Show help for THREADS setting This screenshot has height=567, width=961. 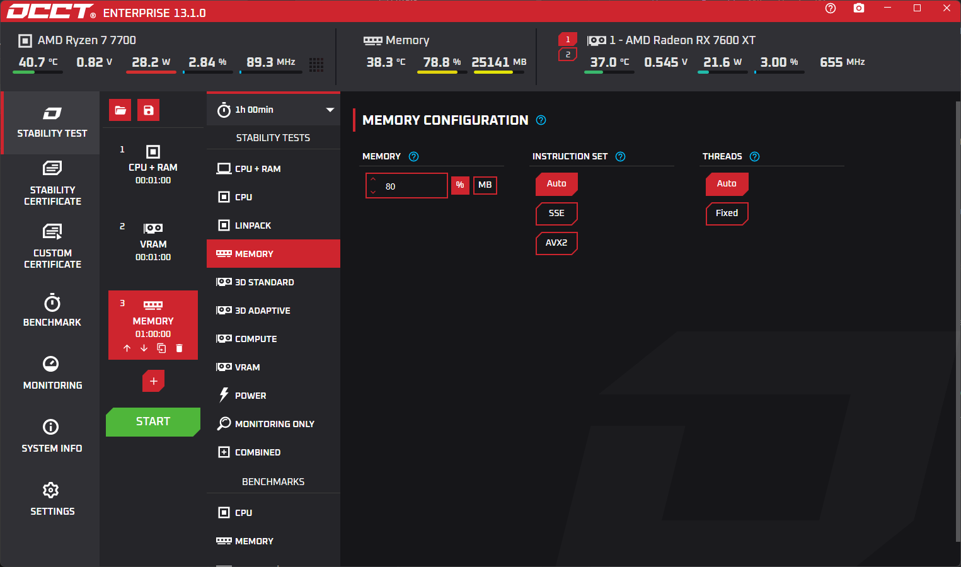pyautogui.click(x=754, y=157)
